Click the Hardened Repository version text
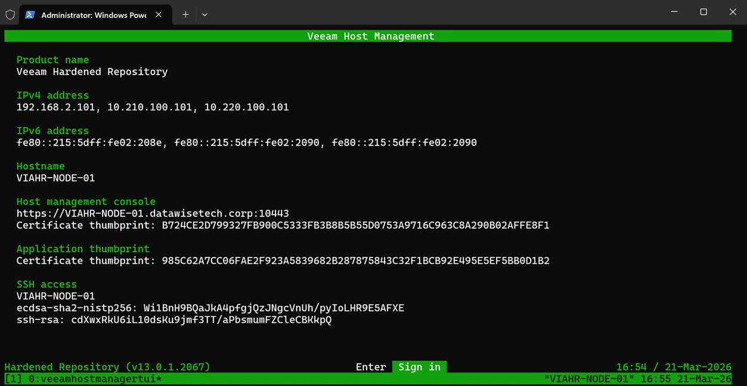Viewport: 747px width, 386px height. 107,367
